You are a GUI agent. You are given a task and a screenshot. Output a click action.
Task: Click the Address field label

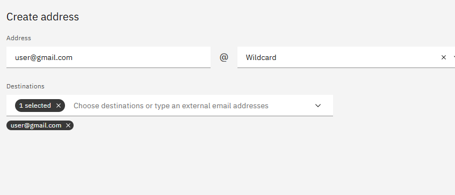point(19,38)
